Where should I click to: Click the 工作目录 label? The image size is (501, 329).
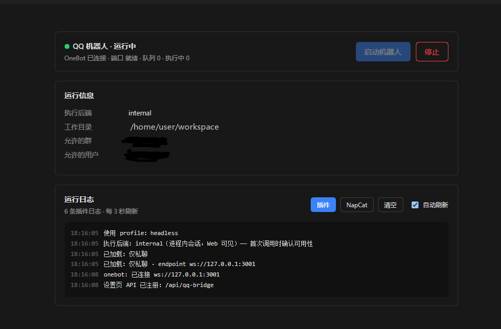[78, 127]
